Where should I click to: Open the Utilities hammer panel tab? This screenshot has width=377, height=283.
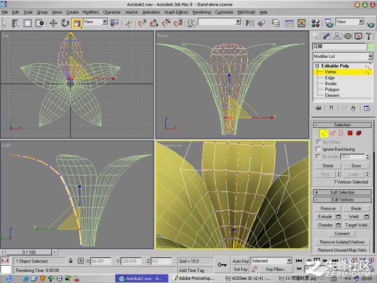368,36
